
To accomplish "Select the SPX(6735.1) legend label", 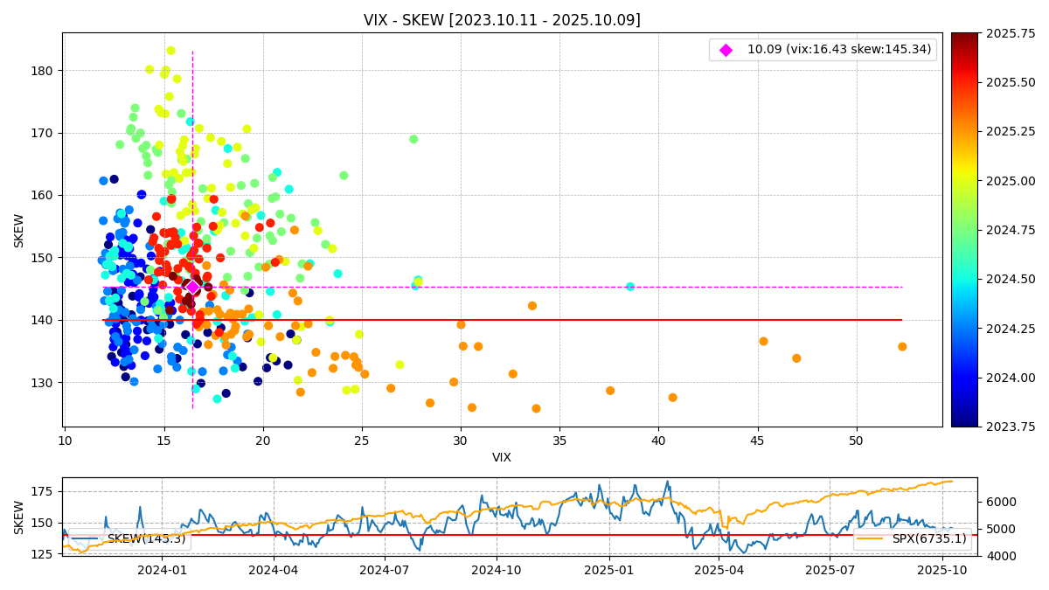I will click(929, 539).
